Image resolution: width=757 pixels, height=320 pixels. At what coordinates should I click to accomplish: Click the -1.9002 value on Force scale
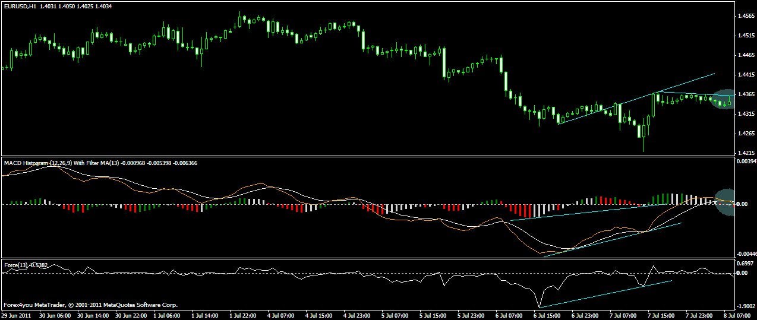pyautogui.click(x=745, y=306)
